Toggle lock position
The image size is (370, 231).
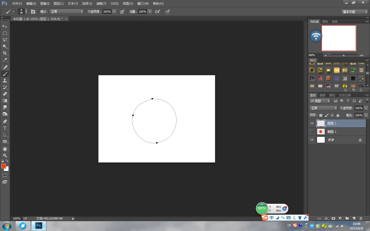pyautogui.click(x=332, y=115)
